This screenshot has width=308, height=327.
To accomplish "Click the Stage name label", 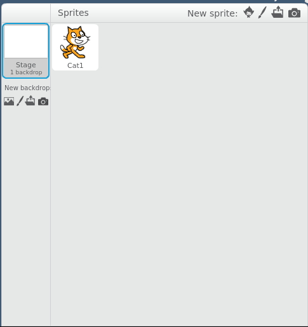I will click(26, 65).
